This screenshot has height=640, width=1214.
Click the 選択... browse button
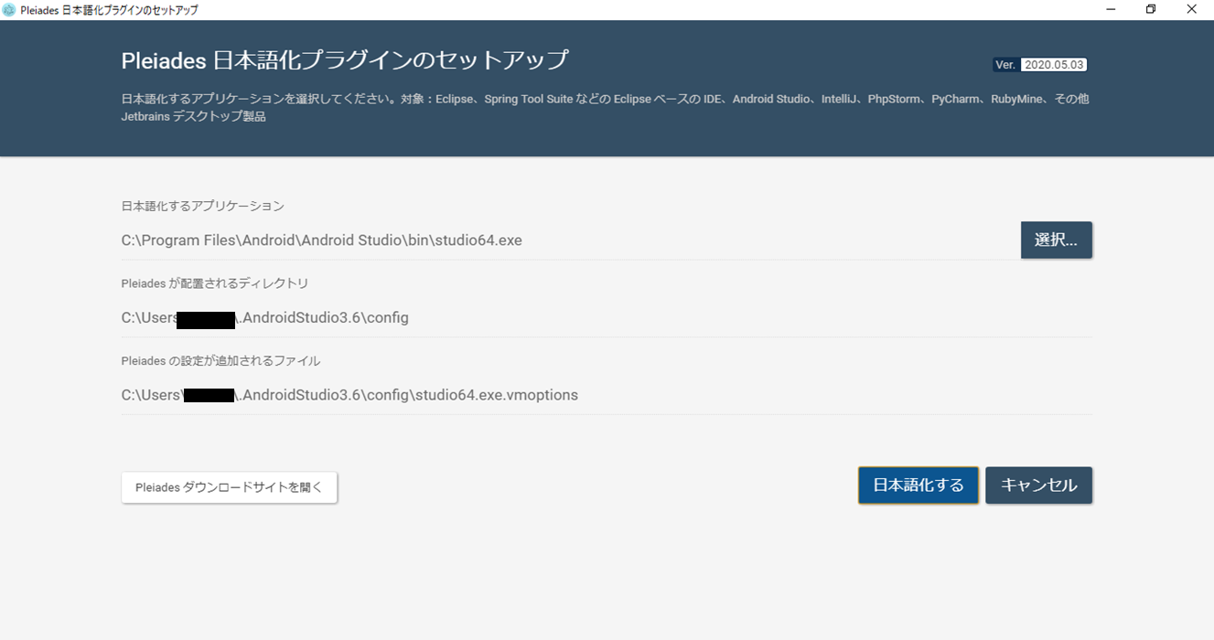click(1056, 240)
